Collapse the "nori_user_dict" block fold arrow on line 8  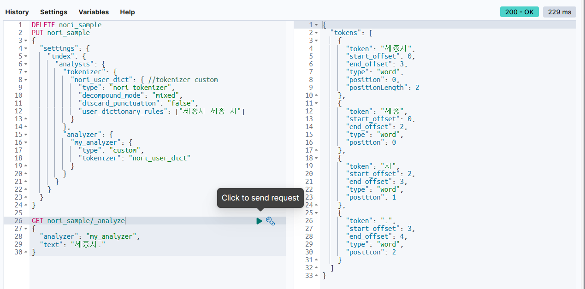pos(26,80)
